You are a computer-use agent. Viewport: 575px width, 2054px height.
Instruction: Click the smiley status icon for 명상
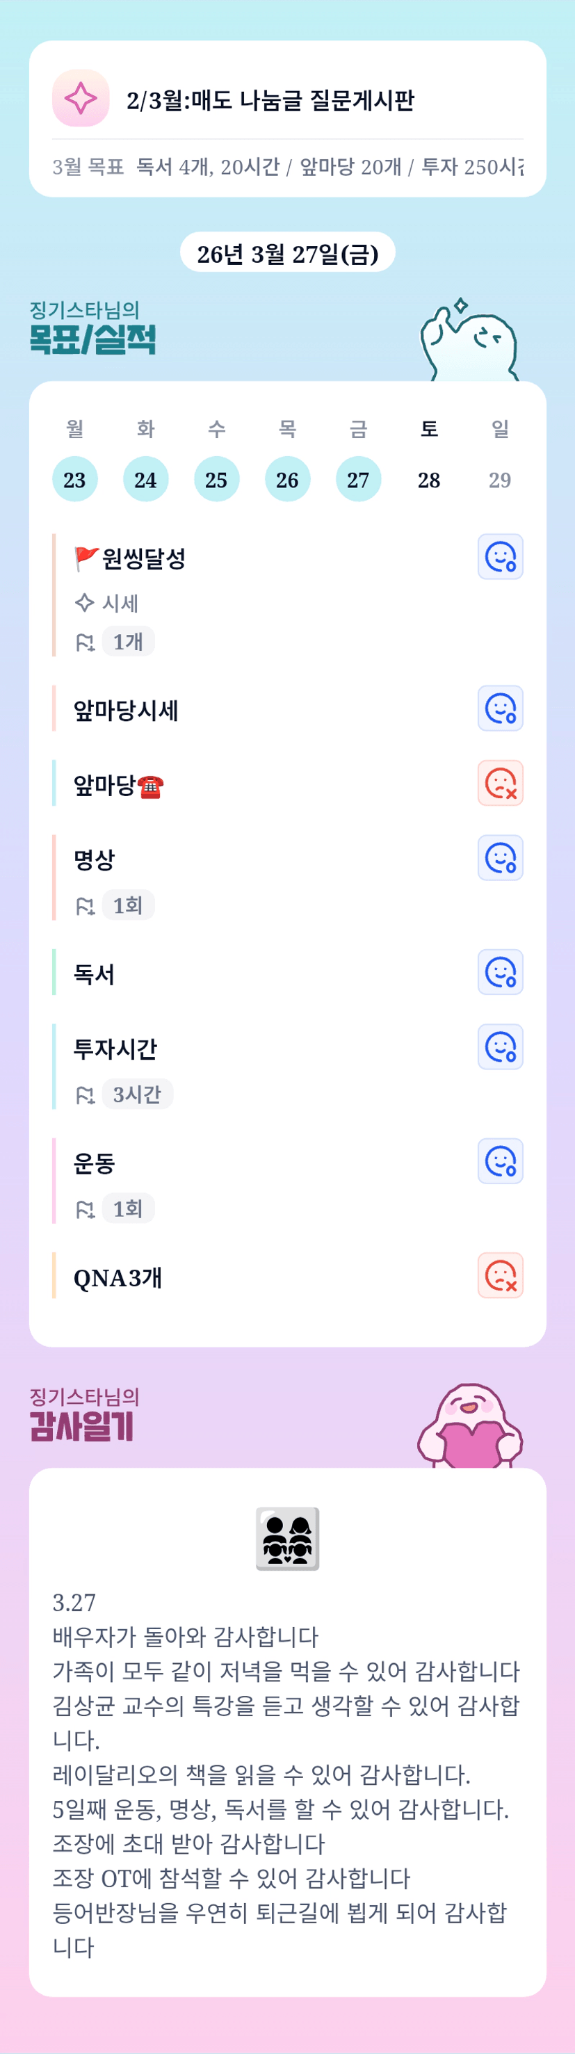pyautogui.click(x=500, y=858)
